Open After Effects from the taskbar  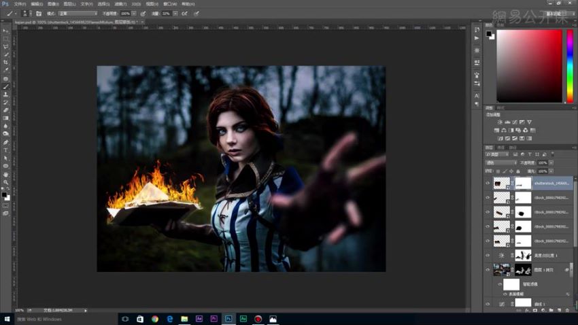click(199, 319)
